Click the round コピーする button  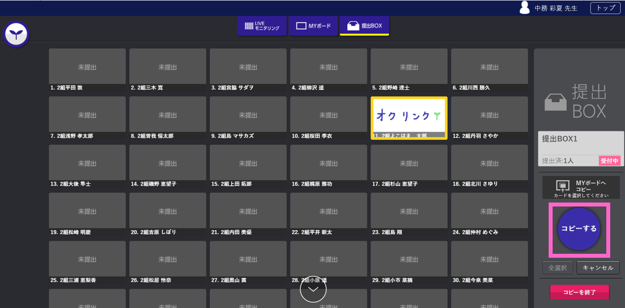click(579, 229)
